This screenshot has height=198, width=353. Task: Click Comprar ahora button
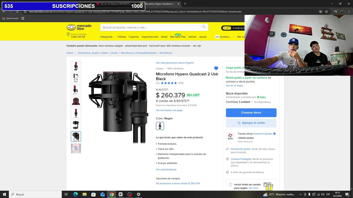[251, 112]
